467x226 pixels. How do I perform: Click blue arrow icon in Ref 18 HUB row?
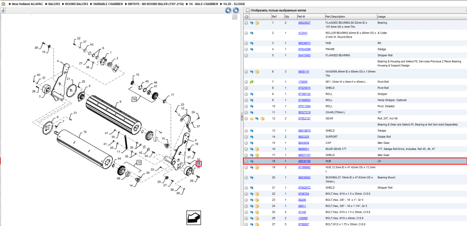click(251, 161)
